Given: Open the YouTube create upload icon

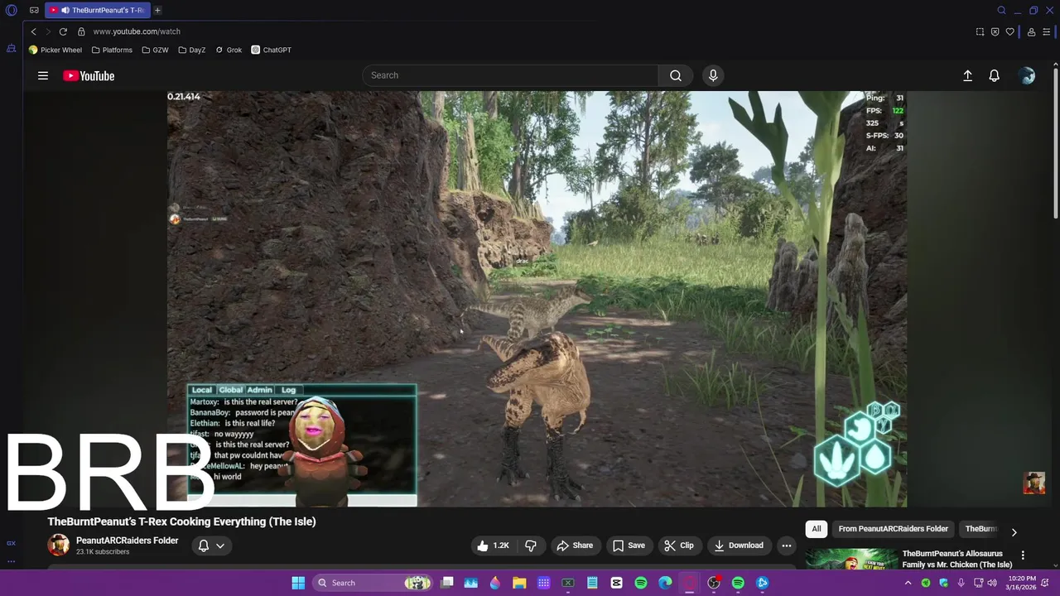Looking at the screenshot, I should 967,75.
